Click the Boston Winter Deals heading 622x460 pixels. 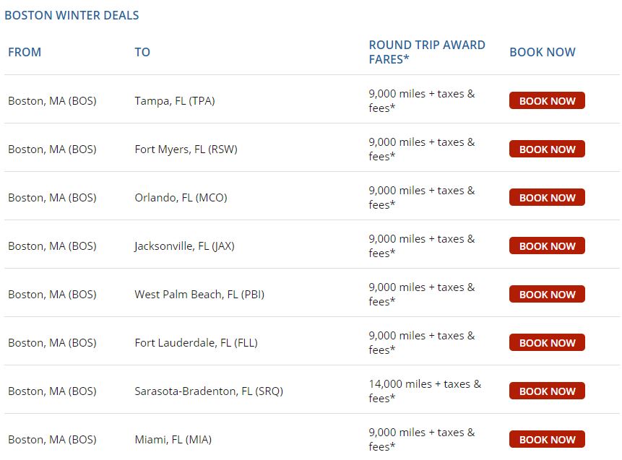(x=72, y=15)
